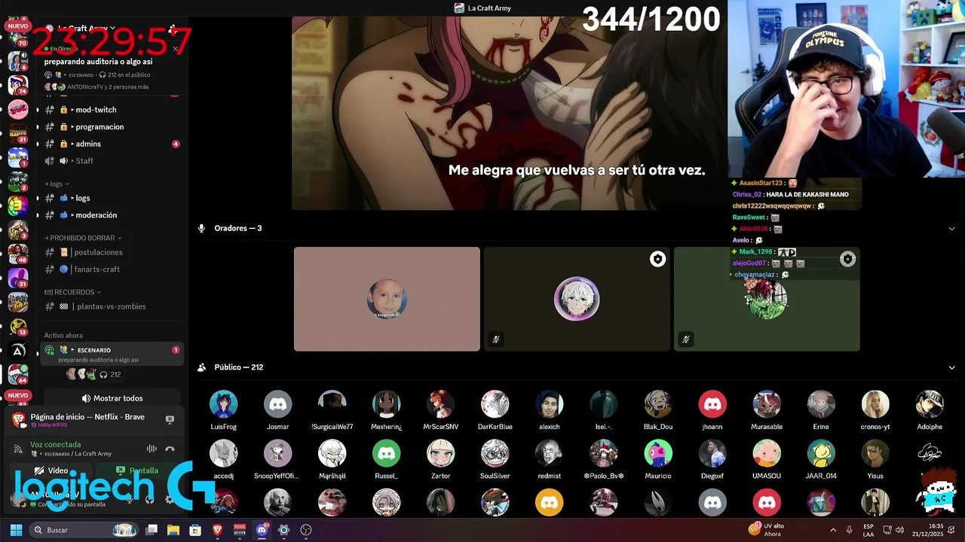Open the server icon with badge 64

pyautogui.click(x=18, y=373)
